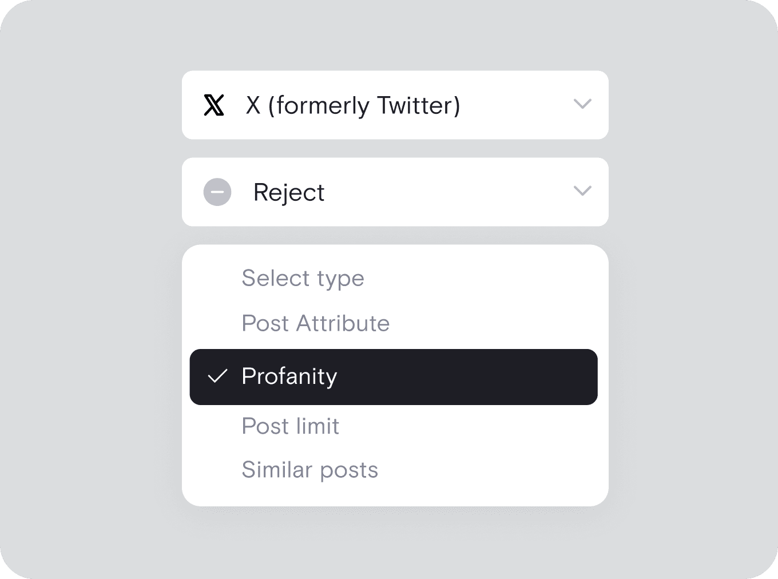Click the 'X (formerly Twitter)' label text
Image resolution: width=778 pixels, height=579 pixels.
352,106
